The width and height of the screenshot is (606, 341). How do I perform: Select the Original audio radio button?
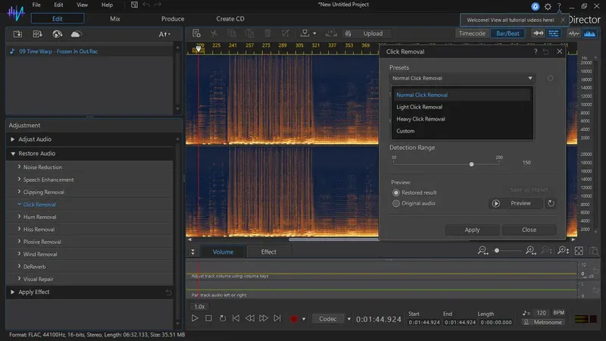point(396,203)
